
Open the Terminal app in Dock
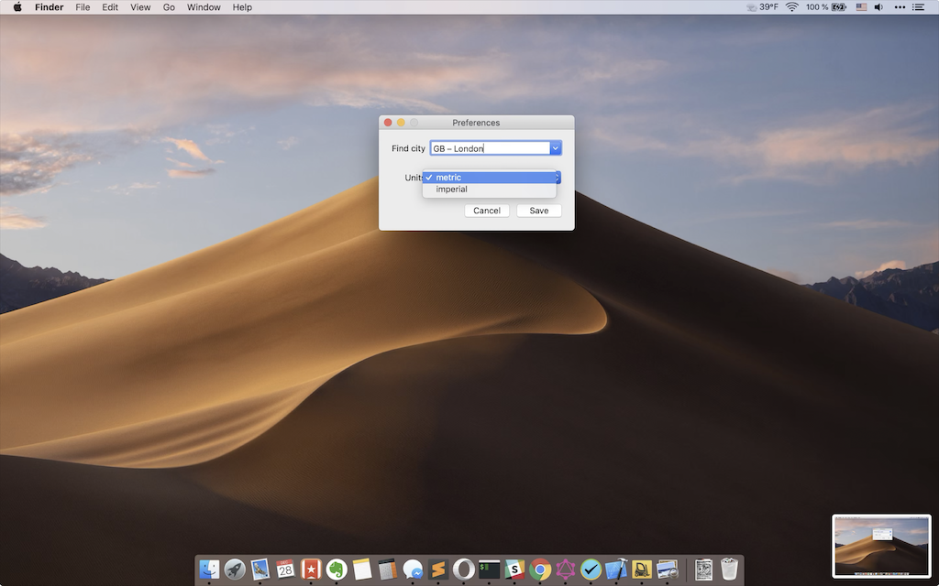click(489, 569)
